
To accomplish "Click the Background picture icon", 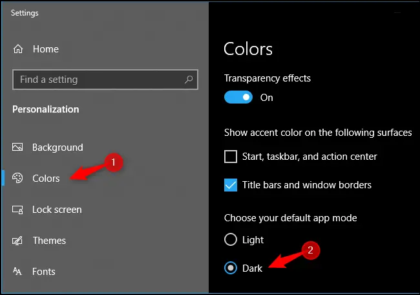I will pyautogui.click(x=18, y=147).
